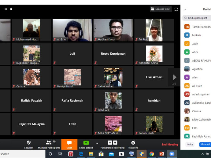Show hidden system tray icons
Screen dimensions: 211x158
(202, 154)
